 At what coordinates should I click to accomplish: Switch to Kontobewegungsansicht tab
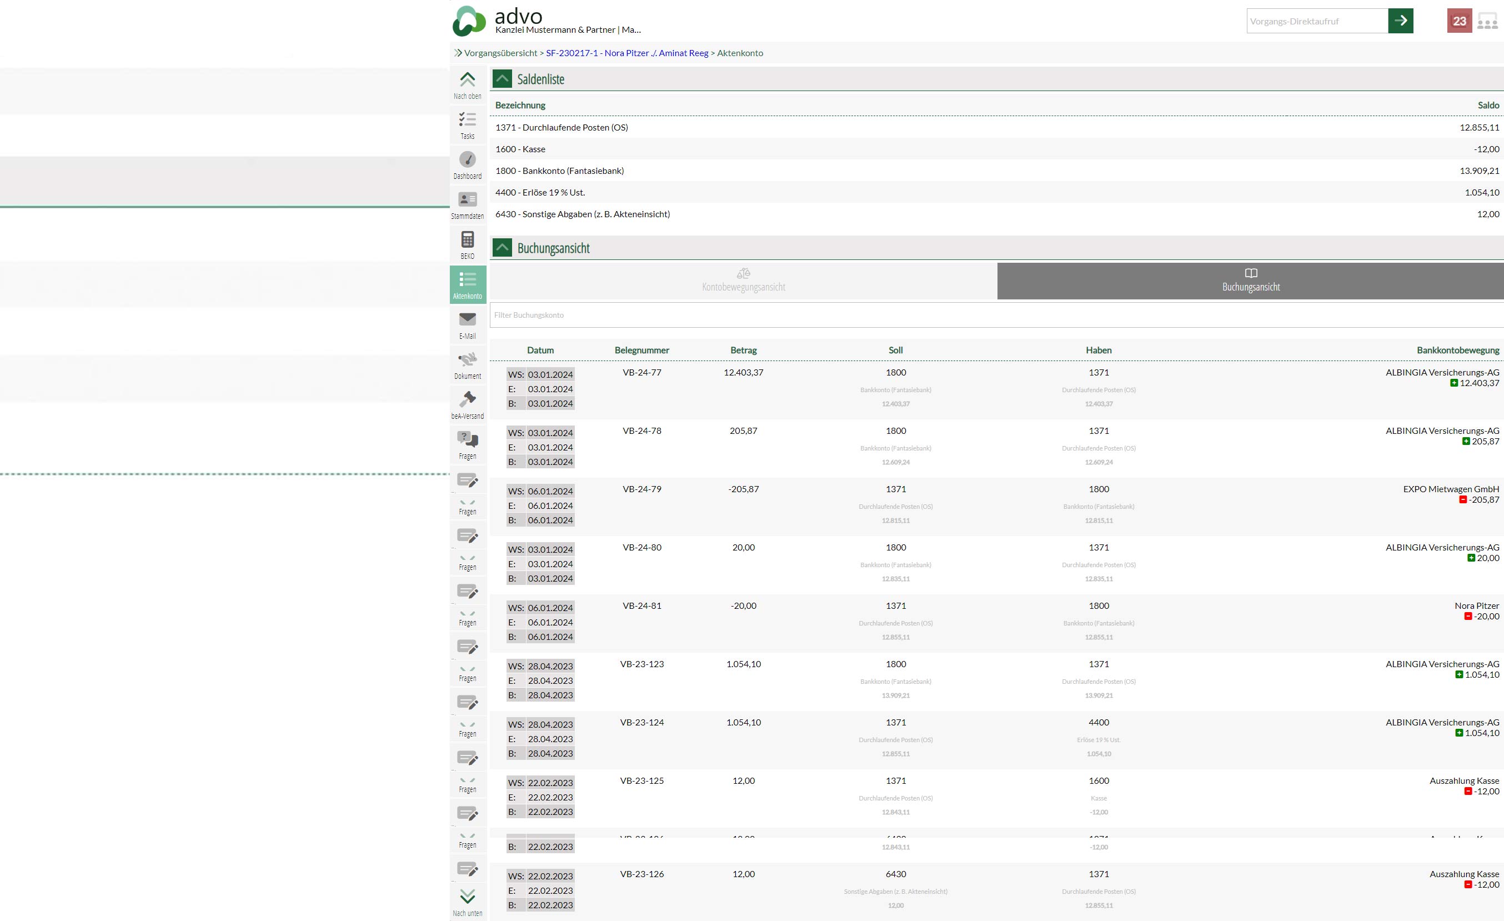pyautogui.click(x=743, y=281)
